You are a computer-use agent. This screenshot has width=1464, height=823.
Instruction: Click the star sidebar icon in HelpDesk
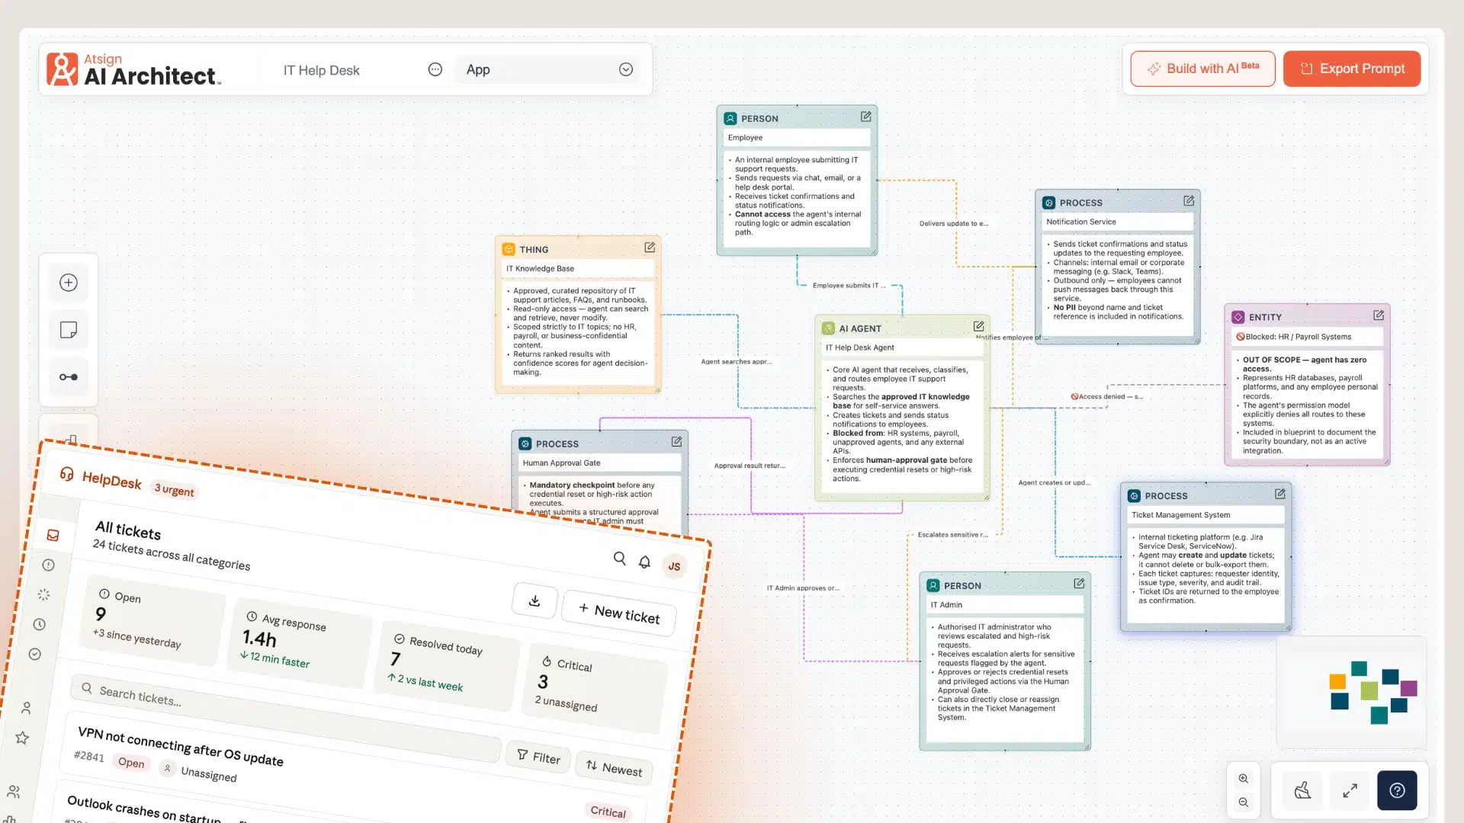click(x=22, y=738)
